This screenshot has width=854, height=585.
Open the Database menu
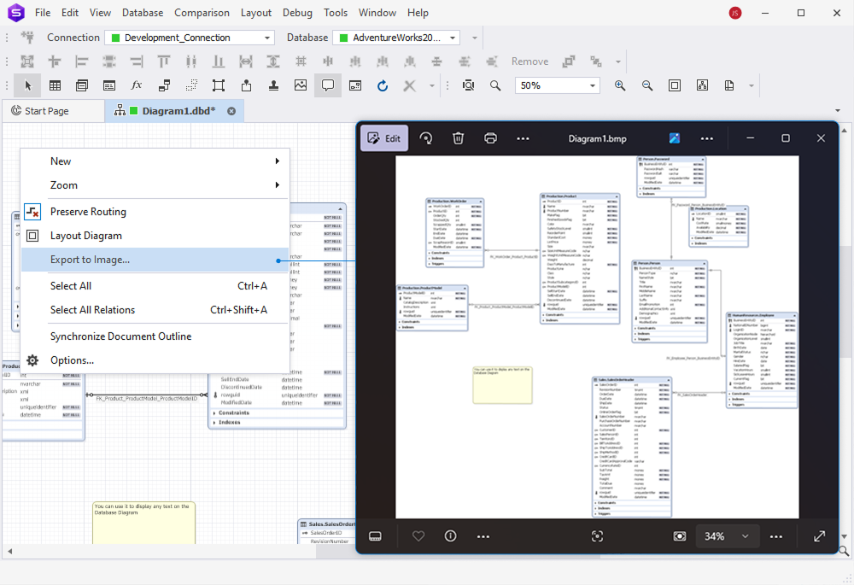[x=142, y=12]
